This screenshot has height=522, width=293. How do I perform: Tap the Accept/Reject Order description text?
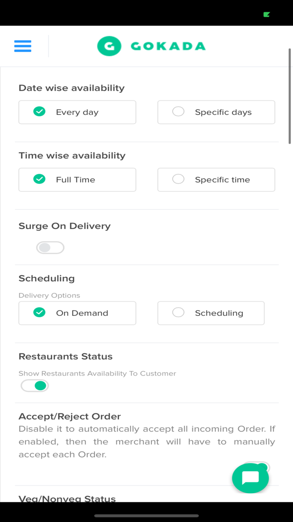146,441
